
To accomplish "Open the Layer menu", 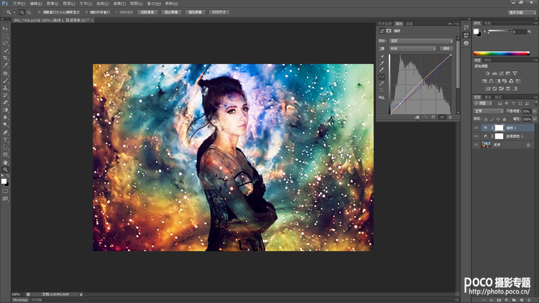I will [69, 4].
